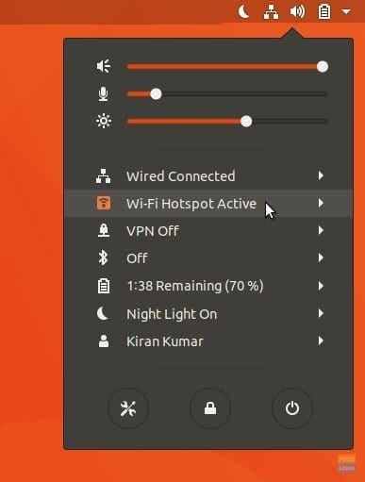Select the 1:38 Remaining battery entry
This screenshot has height=482, width=365.
coord(208,286)
